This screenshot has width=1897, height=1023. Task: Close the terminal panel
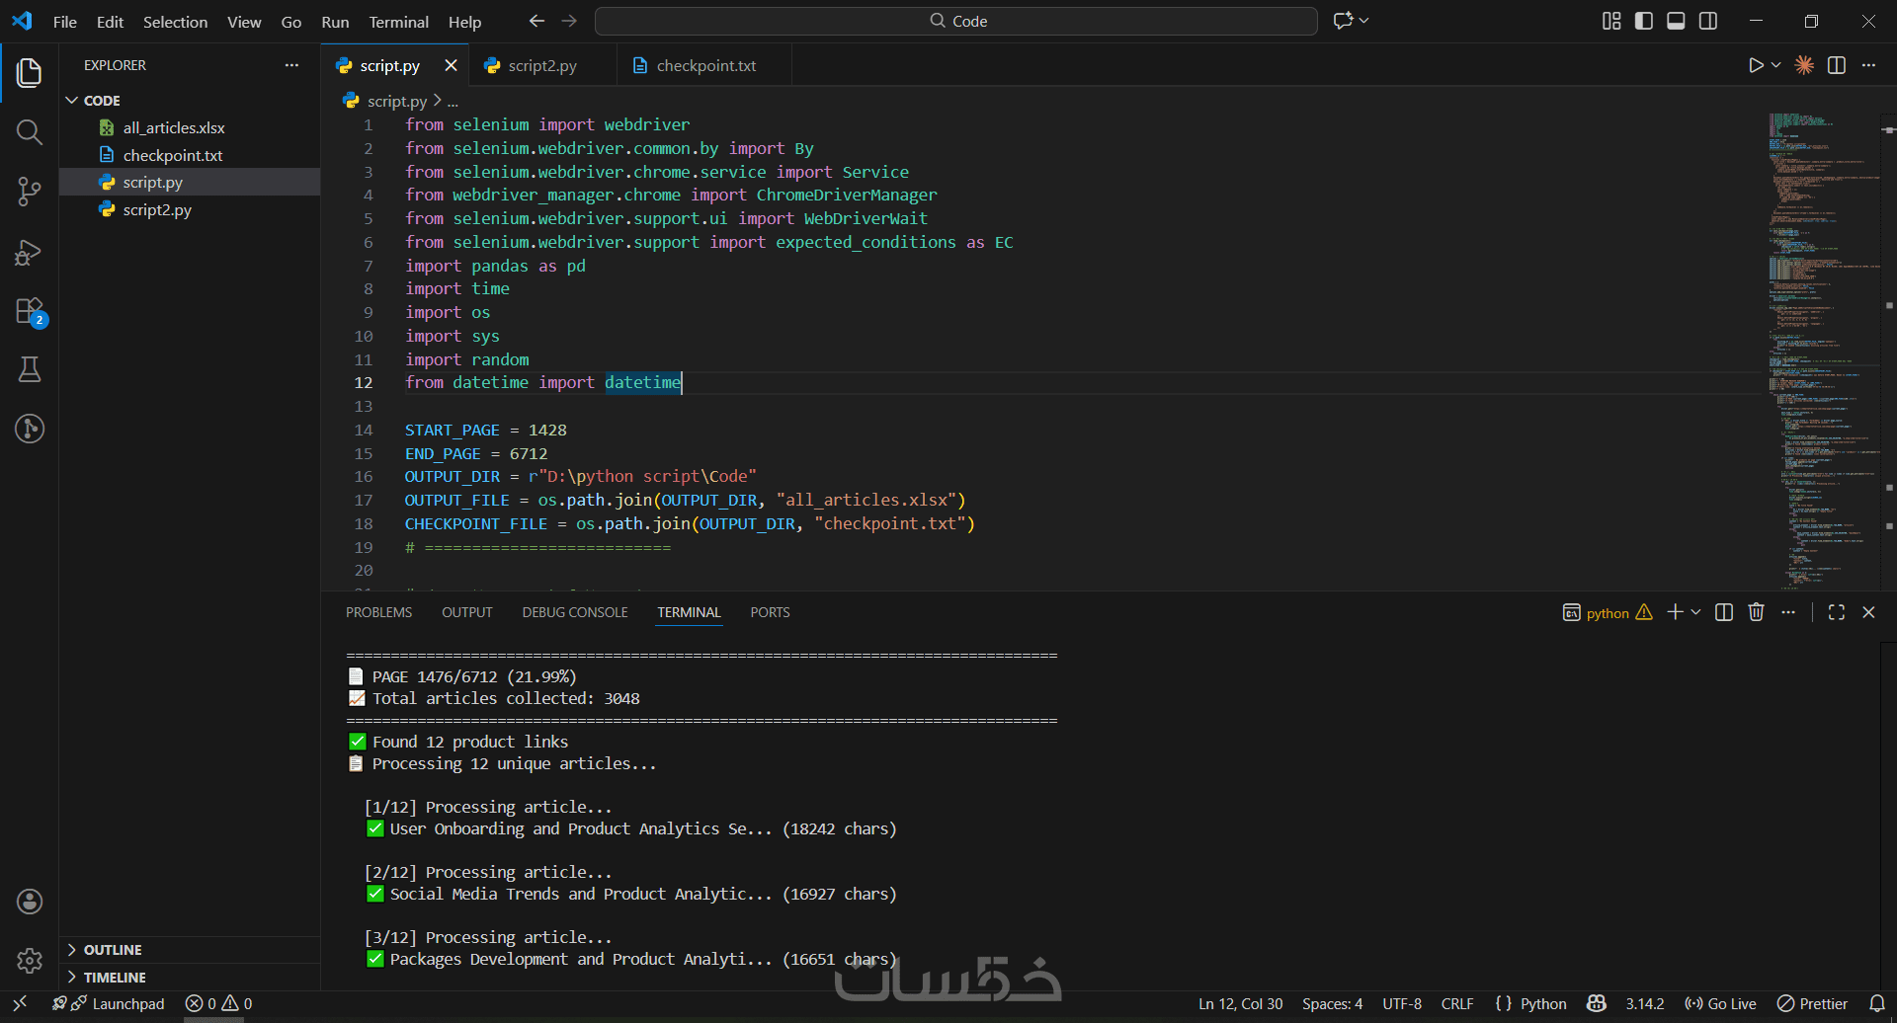[1868, 612]
